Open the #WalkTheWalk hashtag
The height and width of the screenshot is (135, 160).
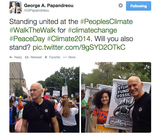(32, 30)
